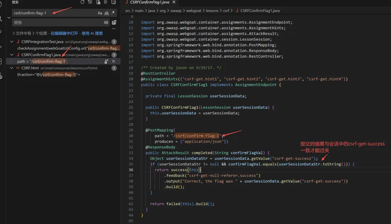Enable the regular expression search option

113,13
